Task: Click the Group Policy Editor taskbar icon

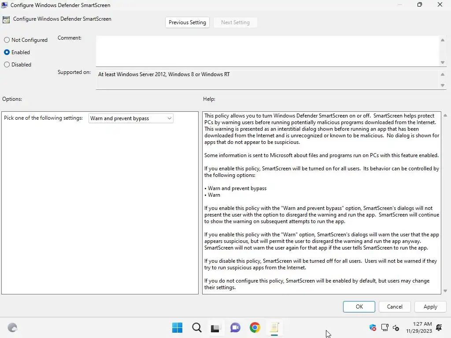Action: coord(274,327)
